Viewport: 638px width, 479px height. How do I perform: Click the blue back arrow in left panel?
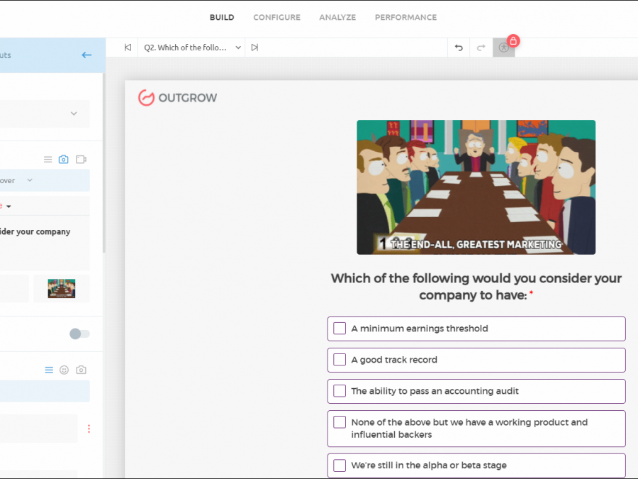[x=86, y=55]
